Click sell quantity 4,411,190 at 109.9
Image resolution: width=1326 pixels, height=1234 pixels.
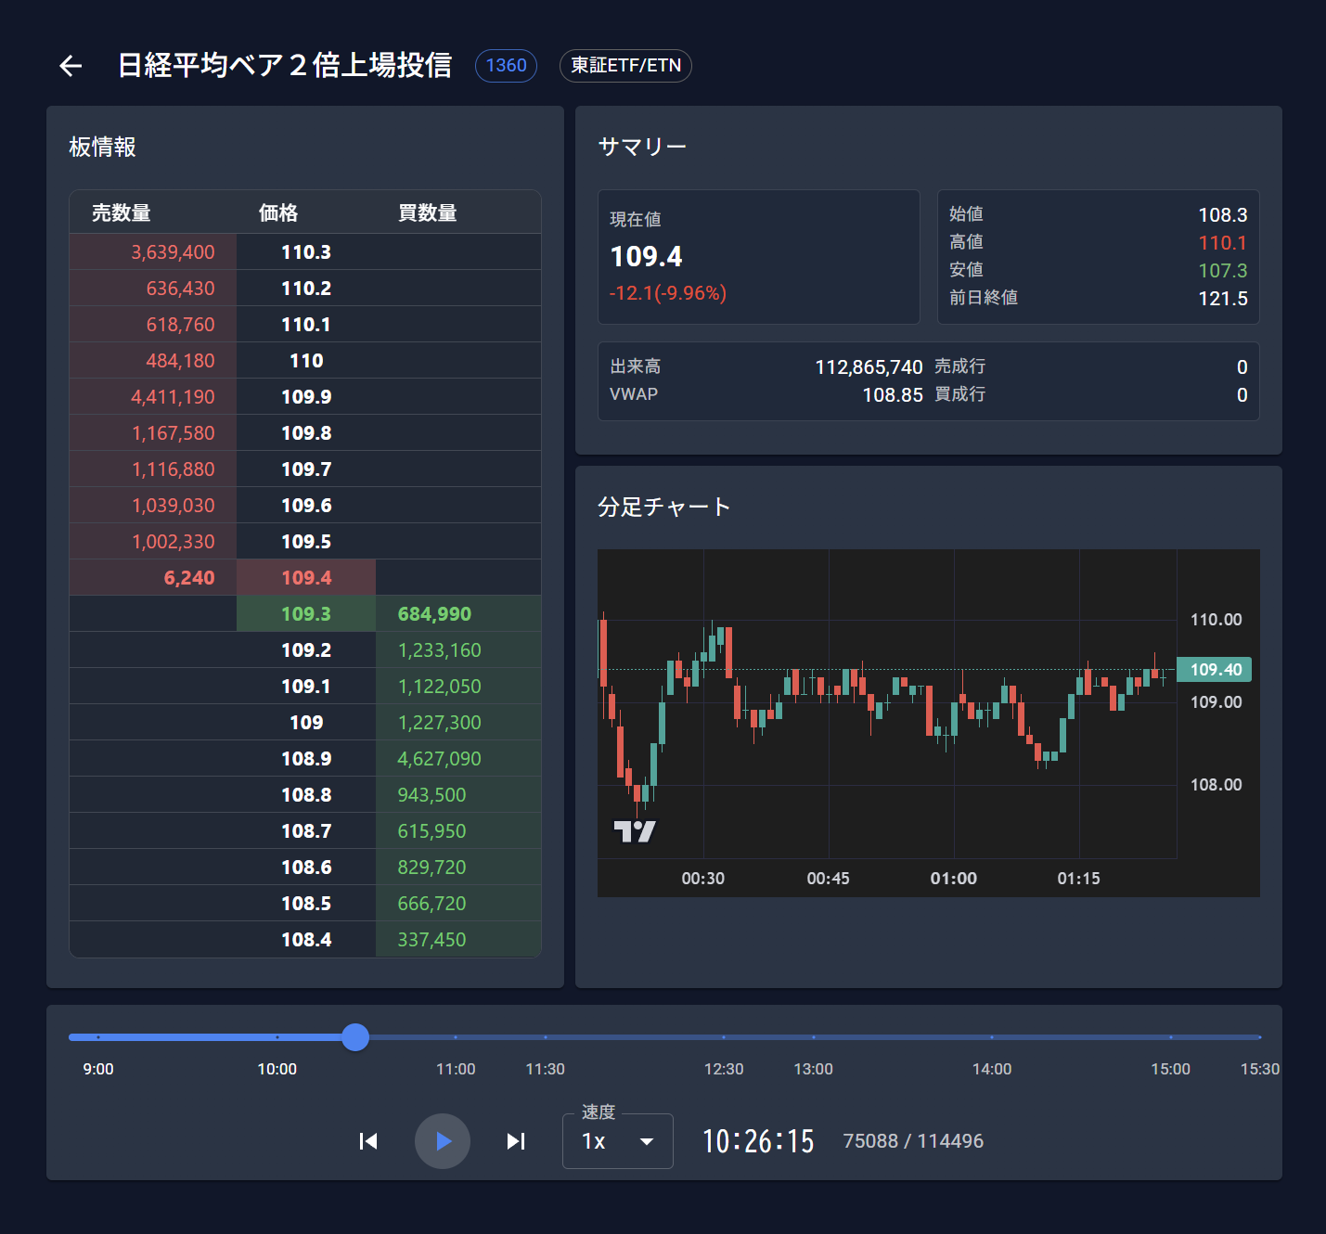point(173,397)
